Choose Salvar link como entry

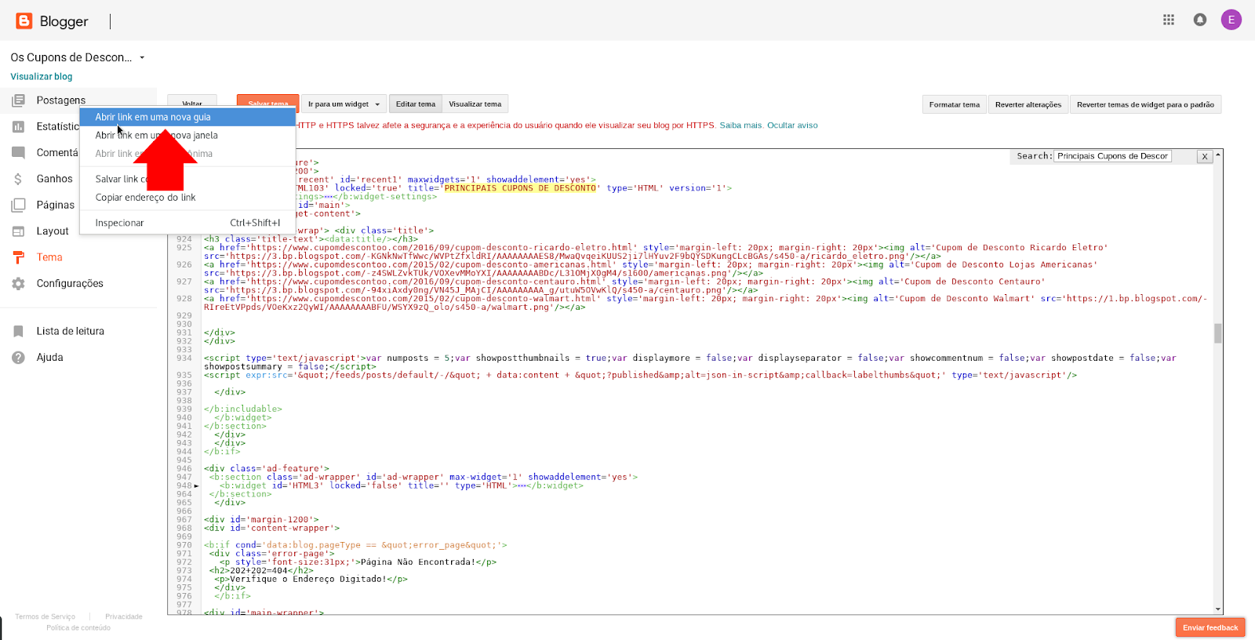pos(187,179)
